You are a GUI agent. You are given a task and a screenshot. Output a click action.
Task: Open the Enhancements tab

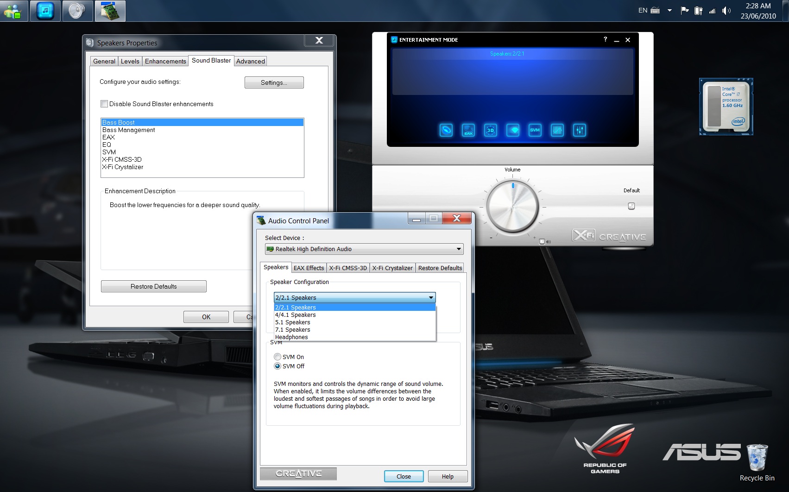165,61
